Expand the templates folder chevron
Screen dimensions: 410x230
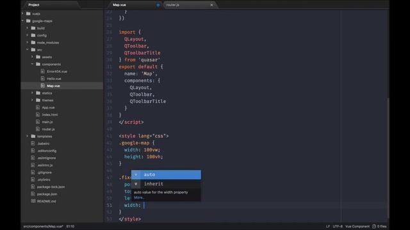(x=27, y=136)
